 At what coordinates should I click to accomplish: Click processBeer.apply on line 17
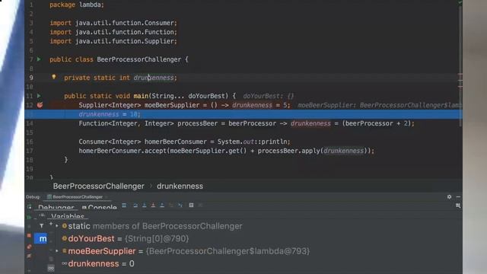pyautogui.click(x=288, y=151)
